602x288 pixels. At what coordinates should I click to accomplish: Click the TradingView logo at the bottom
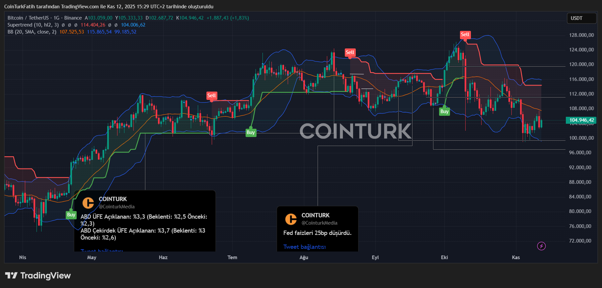pyautogui.click(x=38, y=275)
